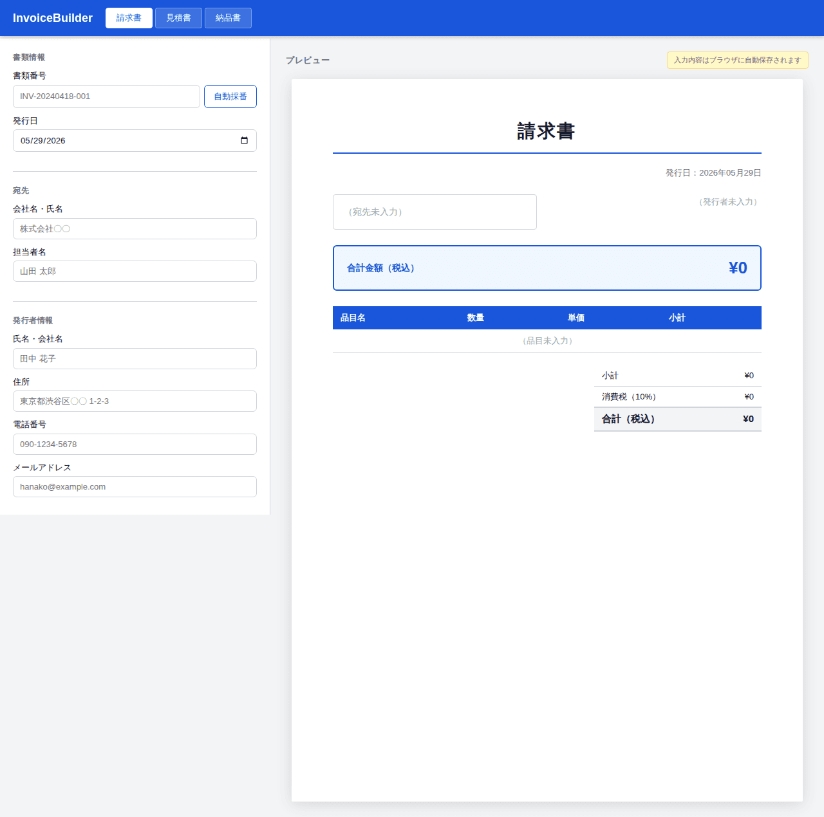Screen dimensions: 824x817
Task: Switch to the 請求書 tab
Action: click(x=129, y=18)
